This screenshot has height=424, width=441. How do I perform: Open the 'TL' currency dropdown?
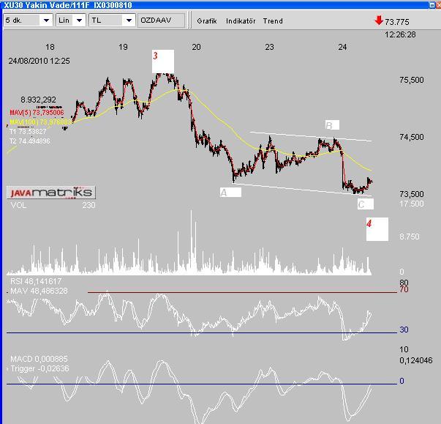click(x=110, y=21)
